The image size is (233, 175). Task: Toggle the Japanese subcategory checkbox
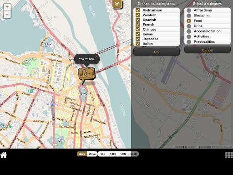coord(138,39)
